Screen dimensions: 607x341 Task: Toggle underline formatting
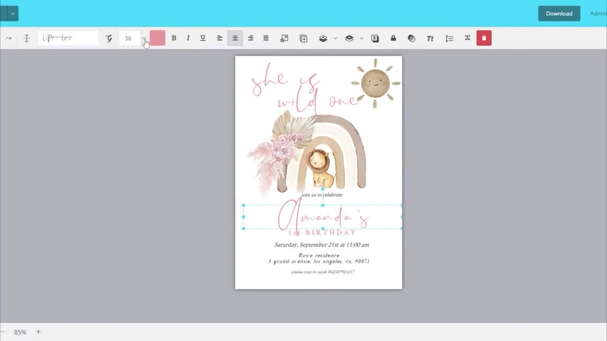[203, 38]
